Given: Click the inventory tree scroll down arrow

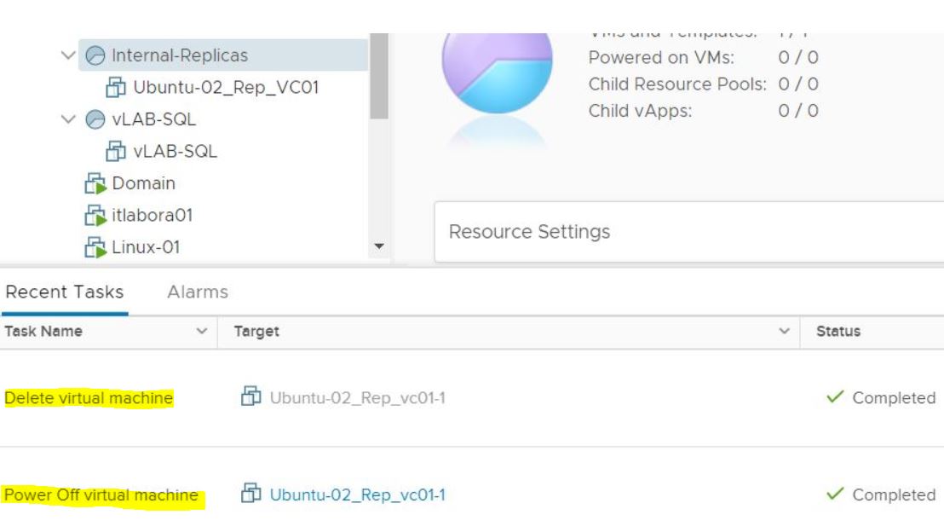Looking at the screenshot, I should 379,246.
